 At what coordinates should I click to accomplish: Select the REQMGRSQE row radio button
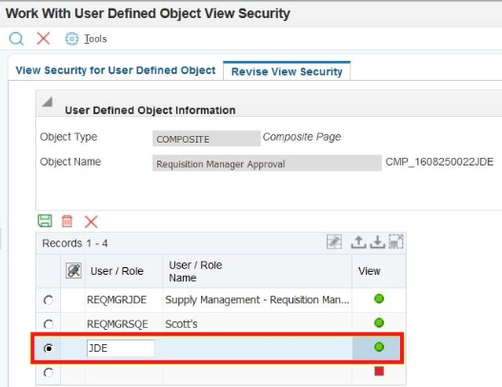coord(49,324)
